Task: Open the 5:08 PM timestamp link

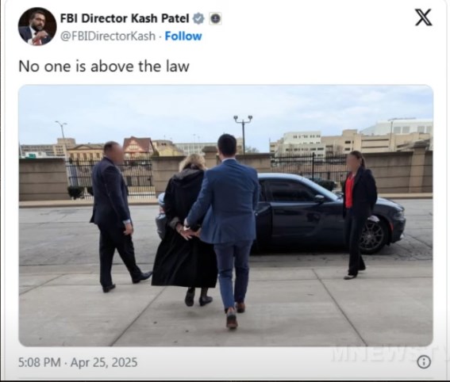Action: (40, 362)
